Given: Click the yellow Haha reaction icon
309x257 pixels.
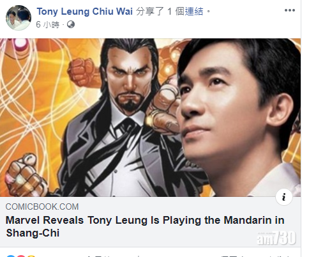Looking at the screenshot, I should click(31, 256).
